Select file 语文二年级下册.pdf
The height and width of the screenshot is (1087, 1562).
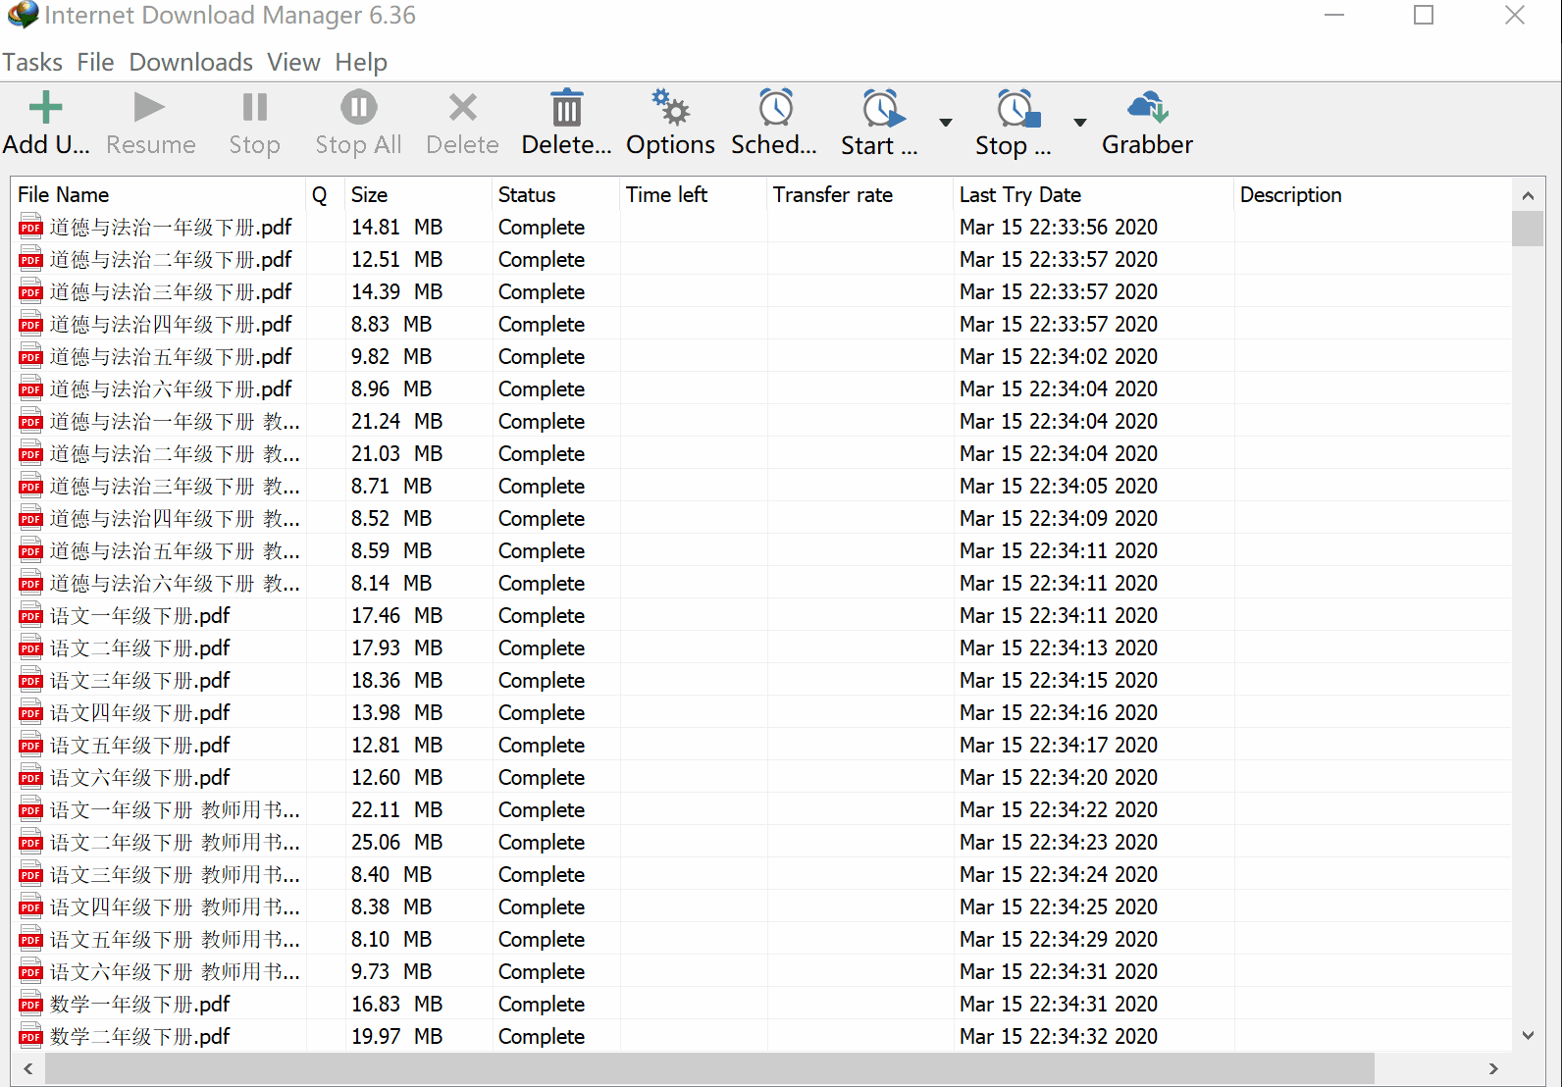[139, 647]
